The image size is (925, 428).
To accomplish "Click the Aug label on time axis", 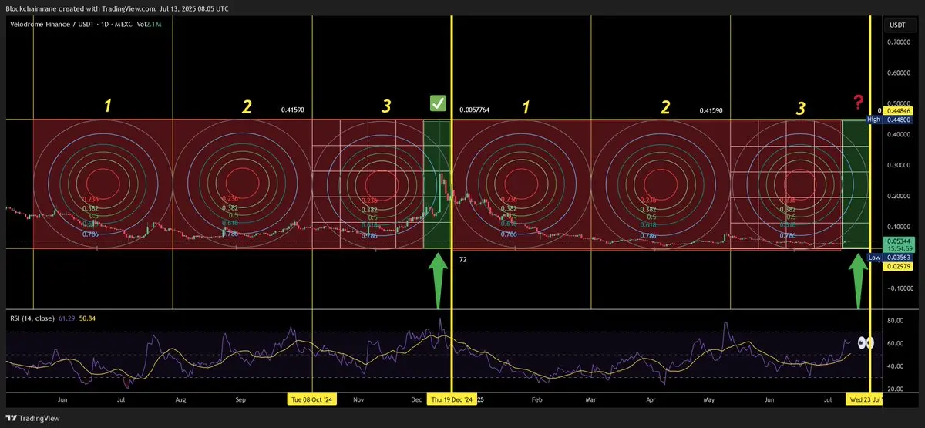I will coord(181,400).
